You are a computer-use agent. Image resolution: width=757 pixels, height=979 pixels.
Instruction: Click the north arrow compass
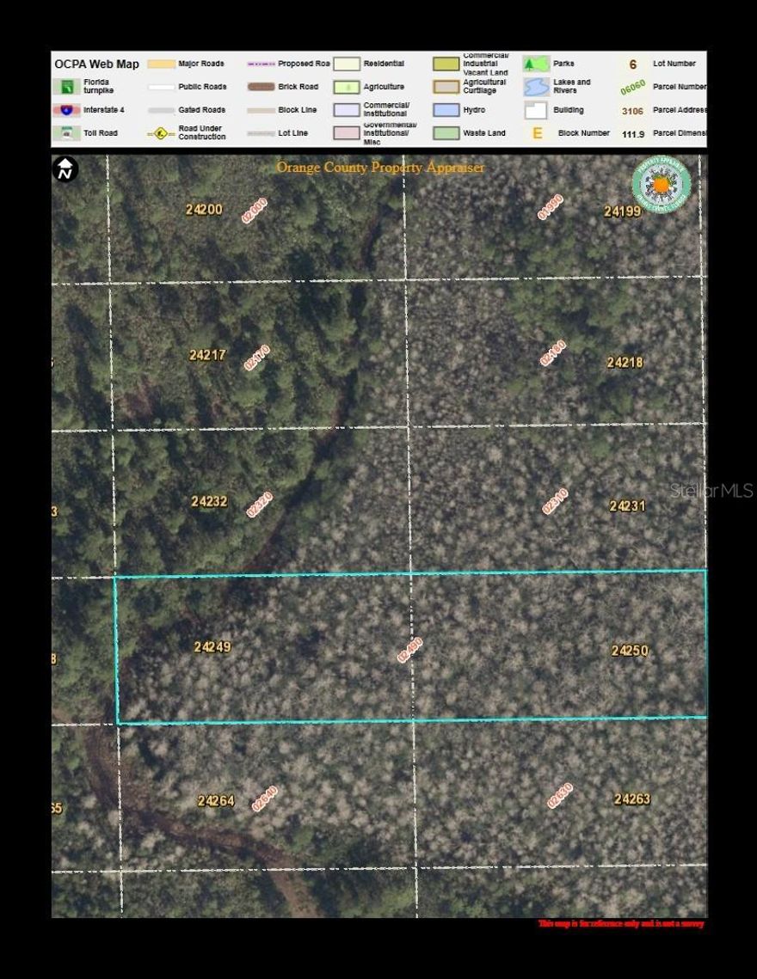pyautogui.click(x=65, y=168)
